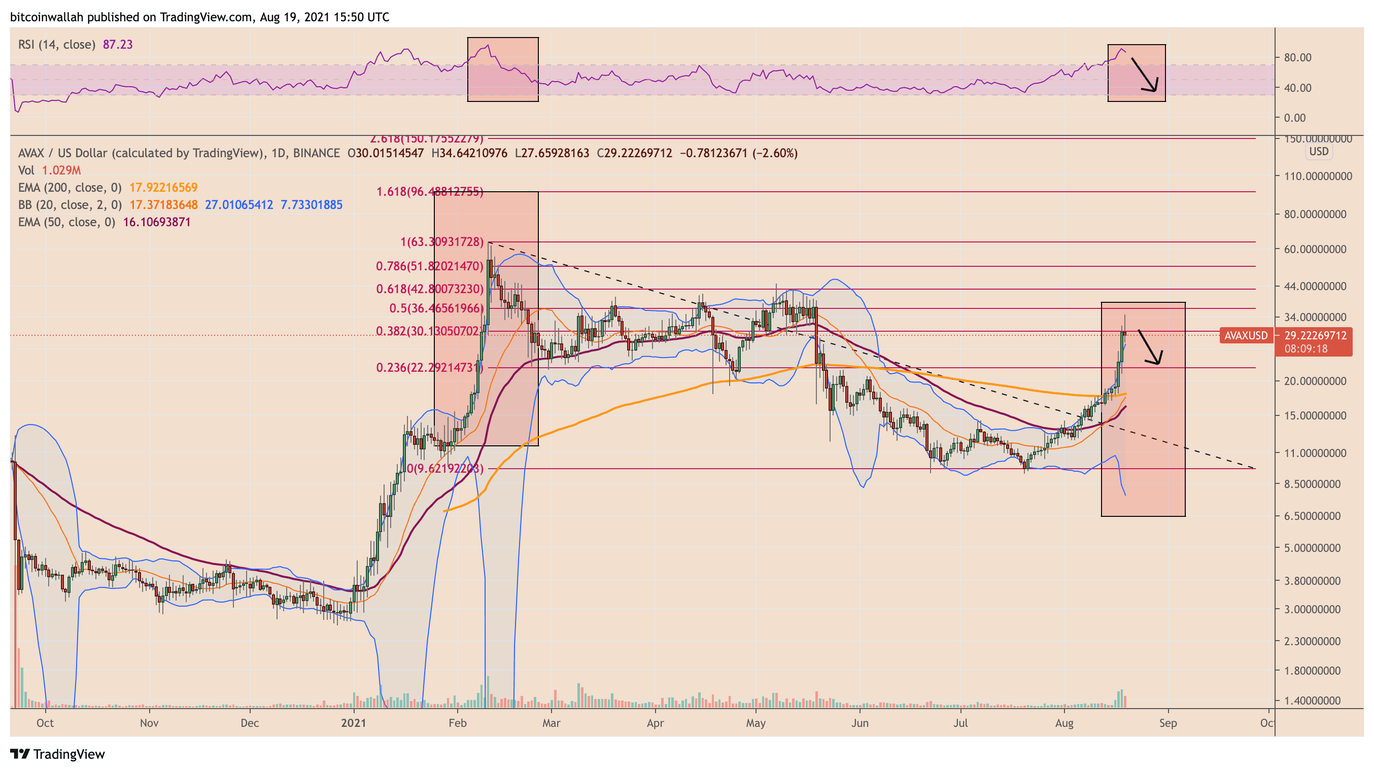This screenshot has height=772, width=1374.
Task: Click the 1.40000000 price scale label
Action: point(1312,700)
